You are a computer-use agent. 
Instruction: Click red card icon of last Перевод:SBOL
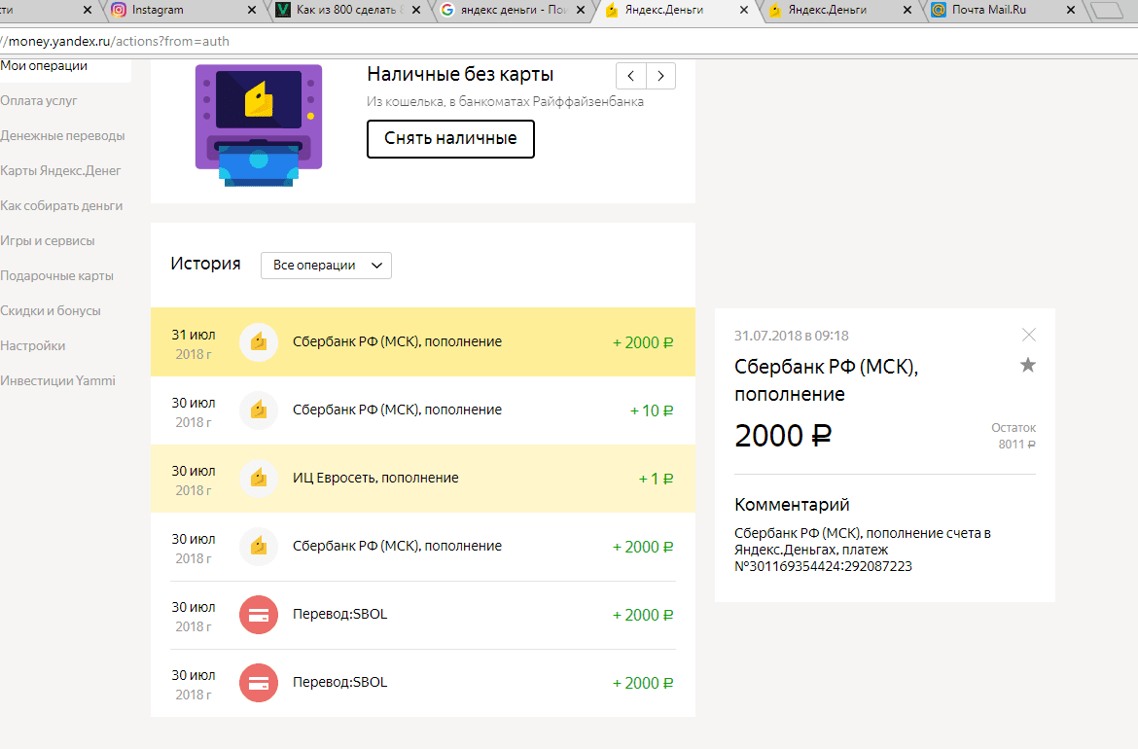(258, 683)
